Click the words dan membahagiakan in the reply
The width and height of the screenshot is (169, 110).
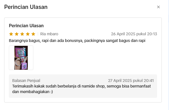point(31,92)
